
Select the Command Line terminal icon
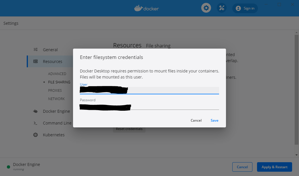point(35,123)
